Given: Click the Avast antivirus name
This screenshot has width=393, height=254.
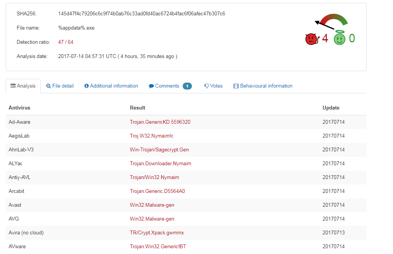Looking at the screenshot, I should coord(15,205).
